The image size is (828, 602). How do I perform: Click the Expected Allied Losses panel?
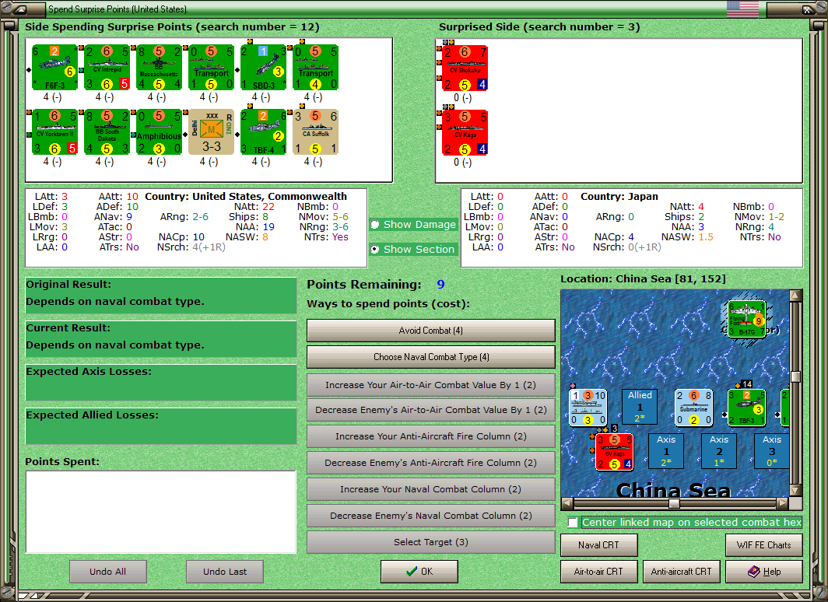pos(160,426)
